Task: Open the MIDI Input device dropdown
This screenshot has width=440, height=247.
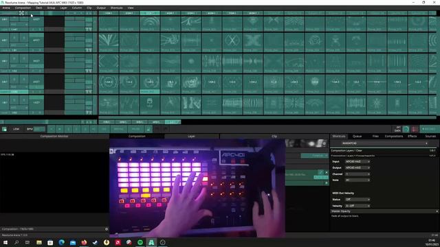Action: [357, 162]
